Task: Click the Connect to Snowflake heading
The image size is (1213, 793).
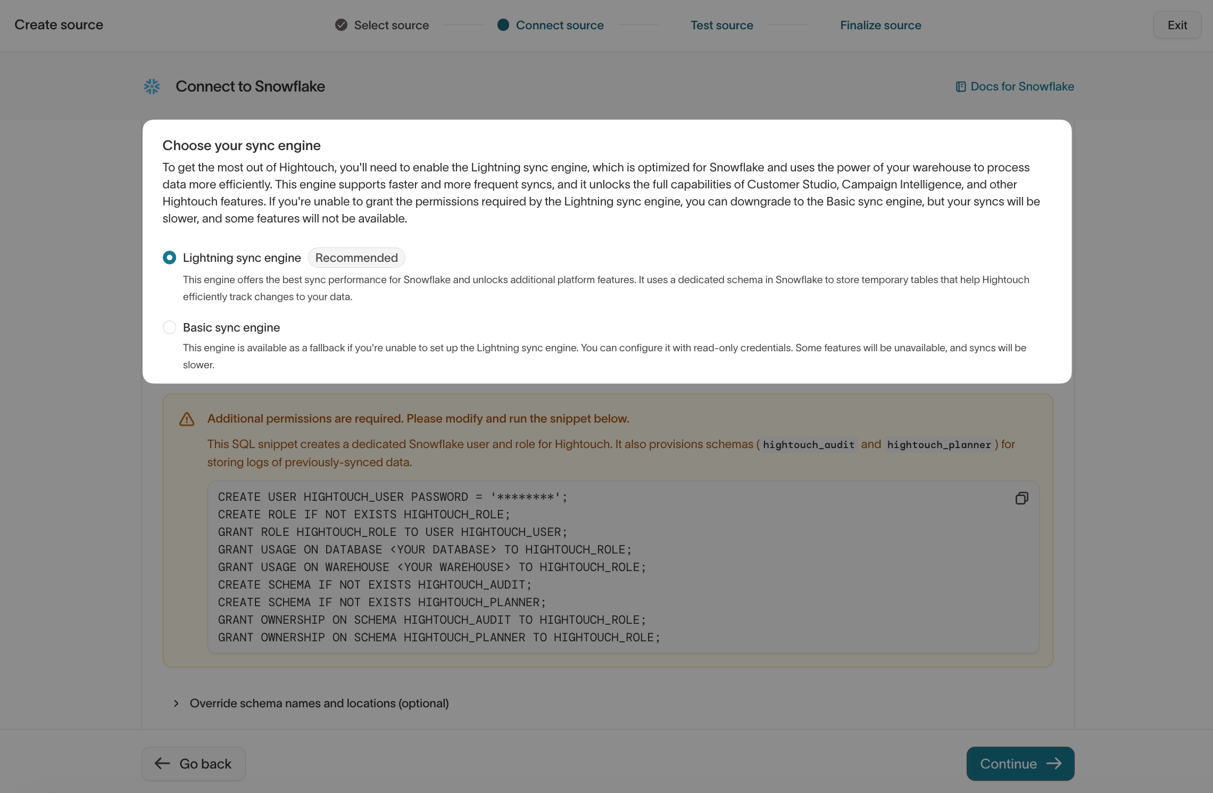Action: click(250, 86)
